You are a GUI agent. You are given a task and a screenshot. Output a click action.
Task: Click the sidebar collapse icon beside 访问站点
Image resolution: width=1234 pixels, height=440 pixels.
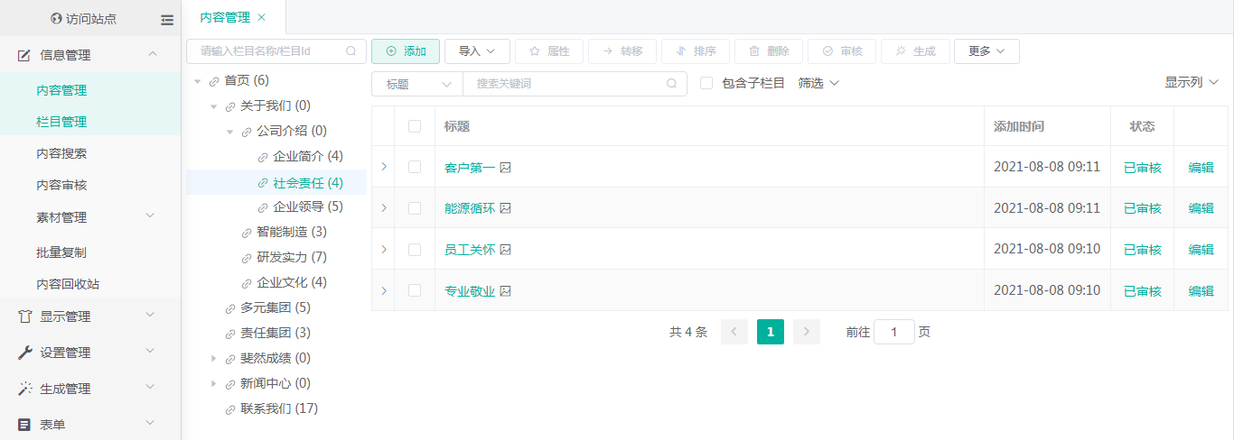167,19
